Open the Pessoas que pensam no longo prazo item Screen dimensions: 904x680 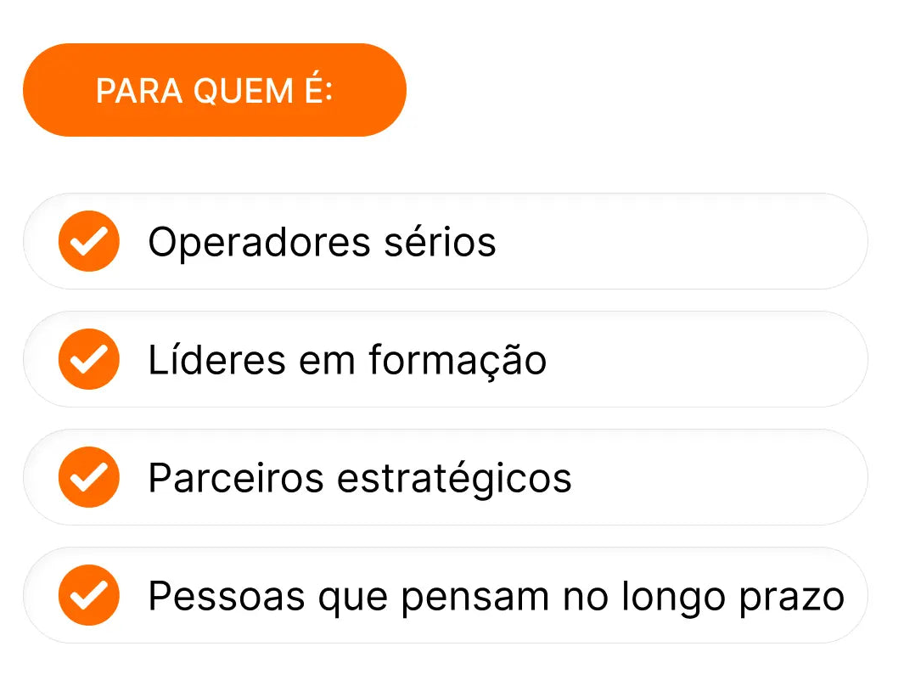coord(496,596)
